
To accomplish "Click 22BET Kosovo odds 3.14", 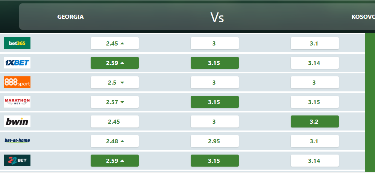I will point(315,161).
